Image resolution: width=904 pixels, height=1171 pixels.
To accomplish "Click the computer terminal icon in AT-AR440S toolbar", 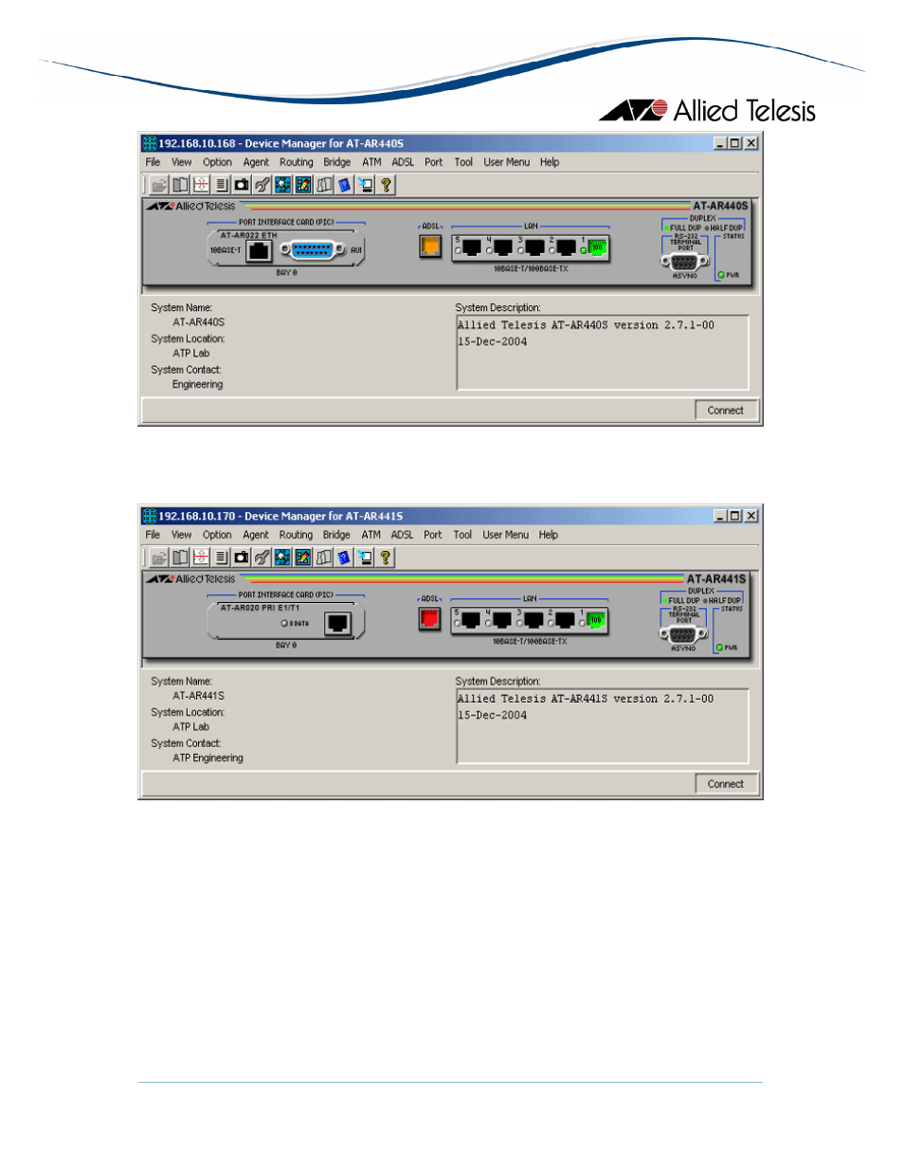I will 365,185.
